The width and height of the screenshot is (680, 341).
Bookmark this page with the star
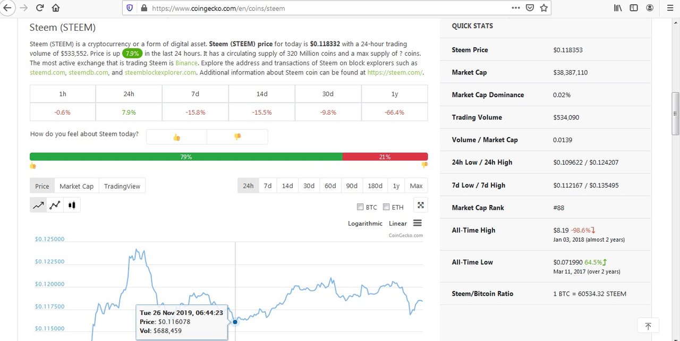coord(543,8)
